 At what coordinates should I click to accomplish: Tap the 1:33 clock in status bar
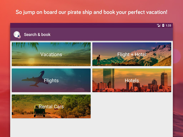click(x=168, y=25)
